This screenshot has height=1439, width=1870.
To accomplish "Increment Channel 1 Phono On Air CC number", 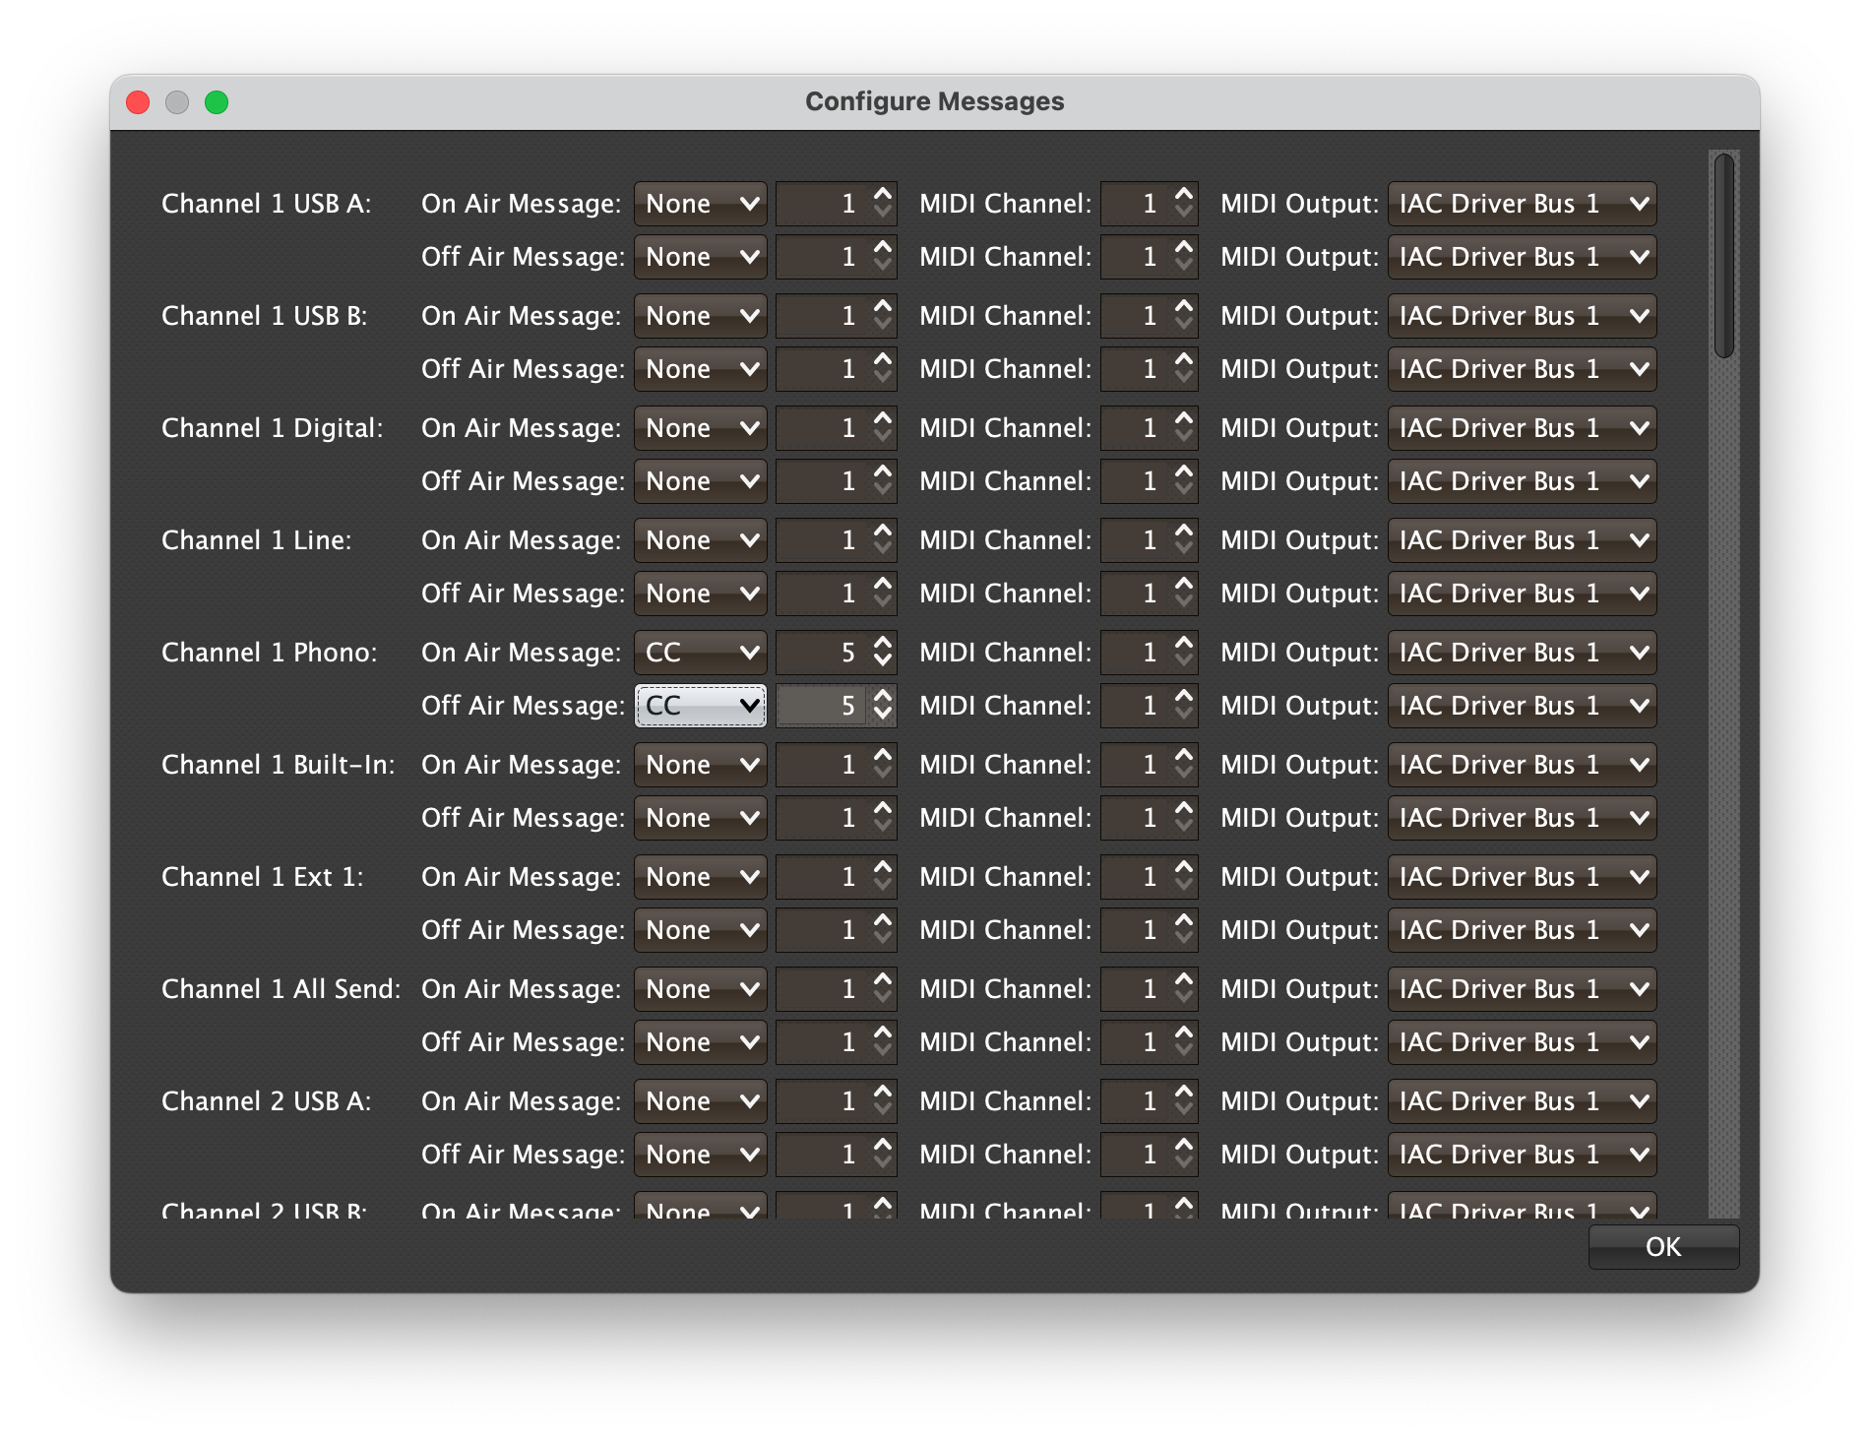I will [x=883, y=643].
